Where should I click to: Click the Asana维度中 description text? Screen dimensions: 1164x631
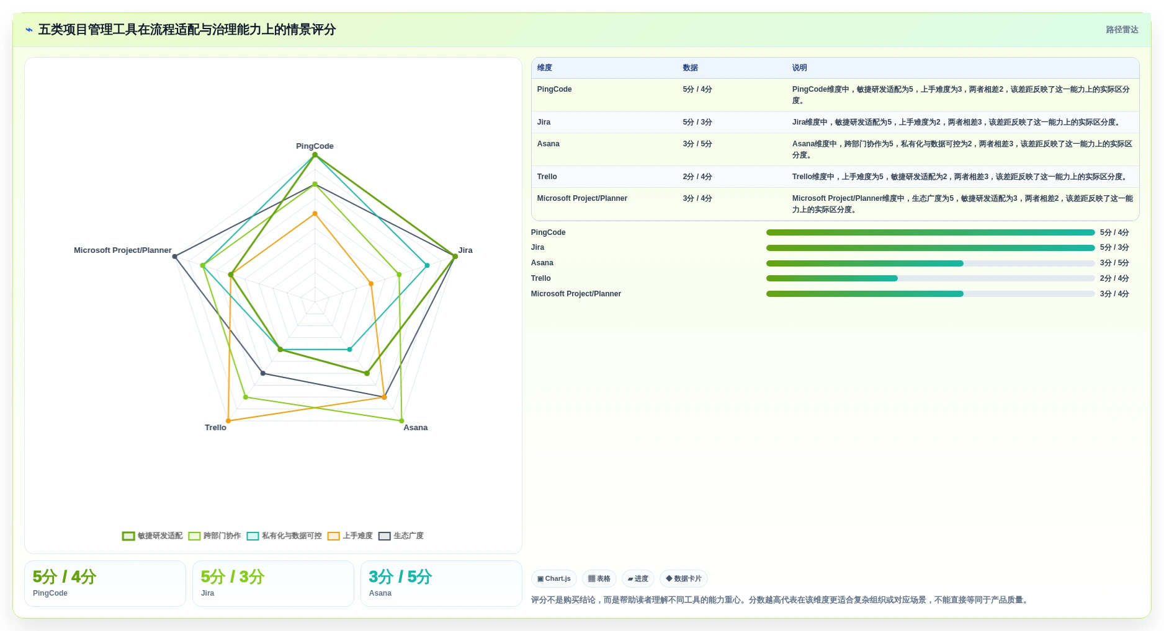[962, 149]
